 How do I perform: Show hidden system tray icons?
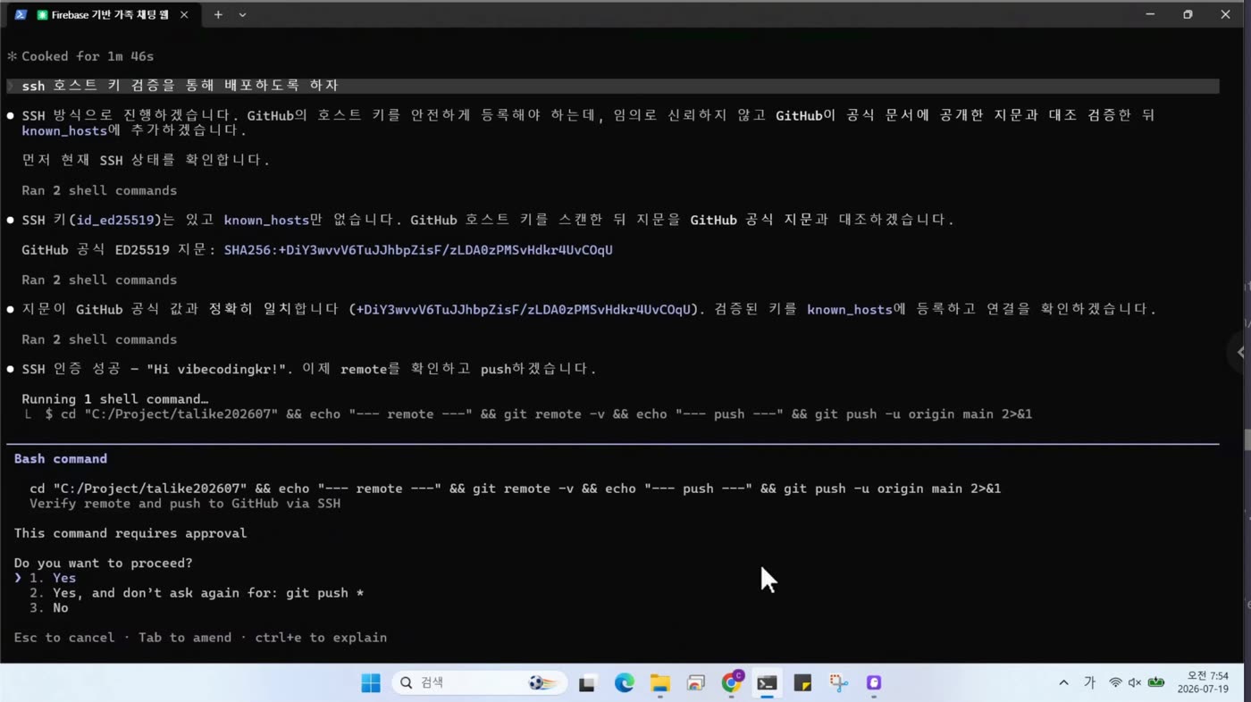pos(1063,683)
